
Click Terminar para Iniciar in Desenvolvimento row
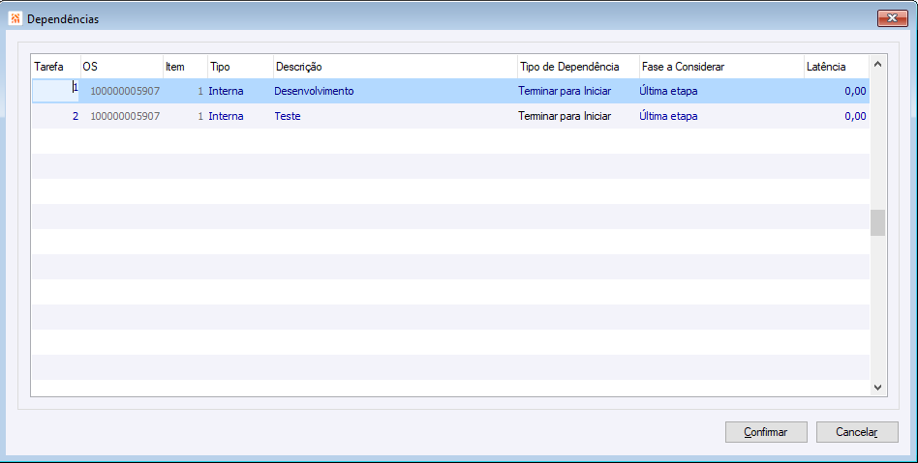tap(565, 91)
